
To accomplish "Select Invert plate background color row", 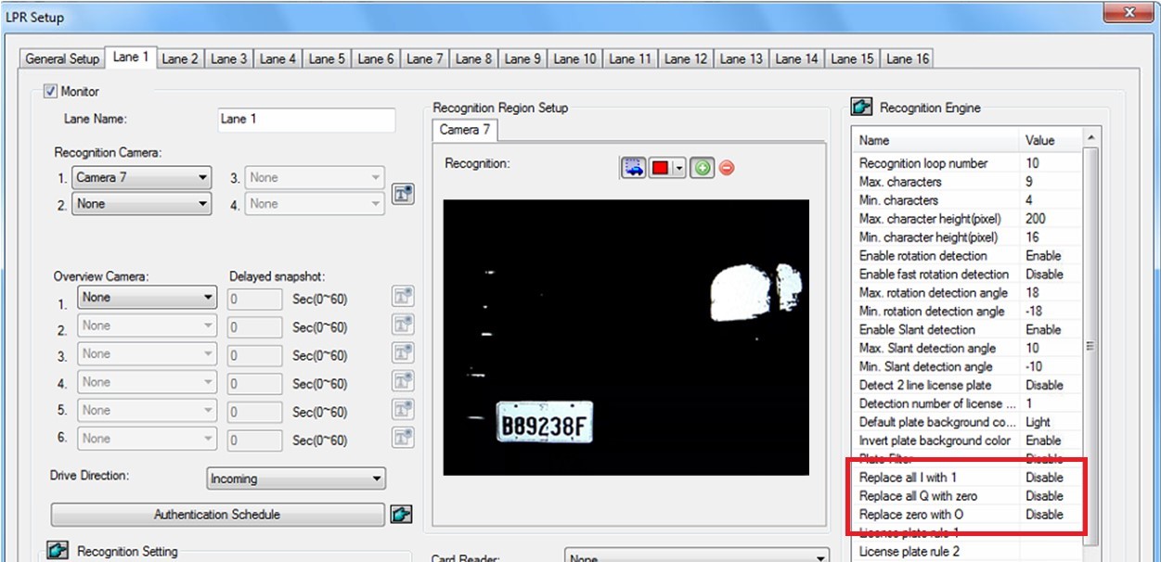I will (x=966, y=441).
